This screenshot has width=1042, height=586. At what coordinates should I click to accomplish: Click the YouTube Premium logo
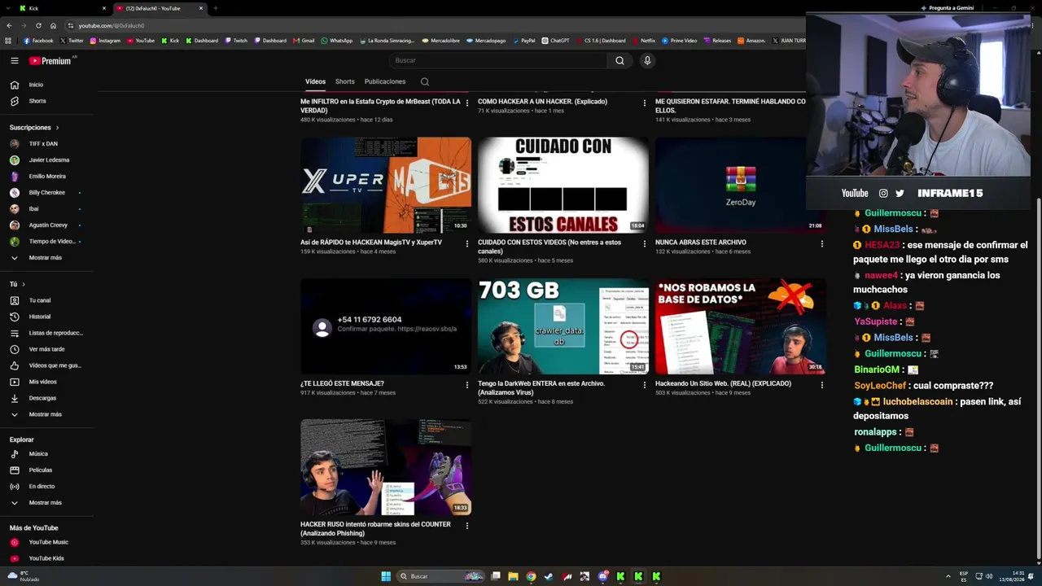click(x=50, y=61)
